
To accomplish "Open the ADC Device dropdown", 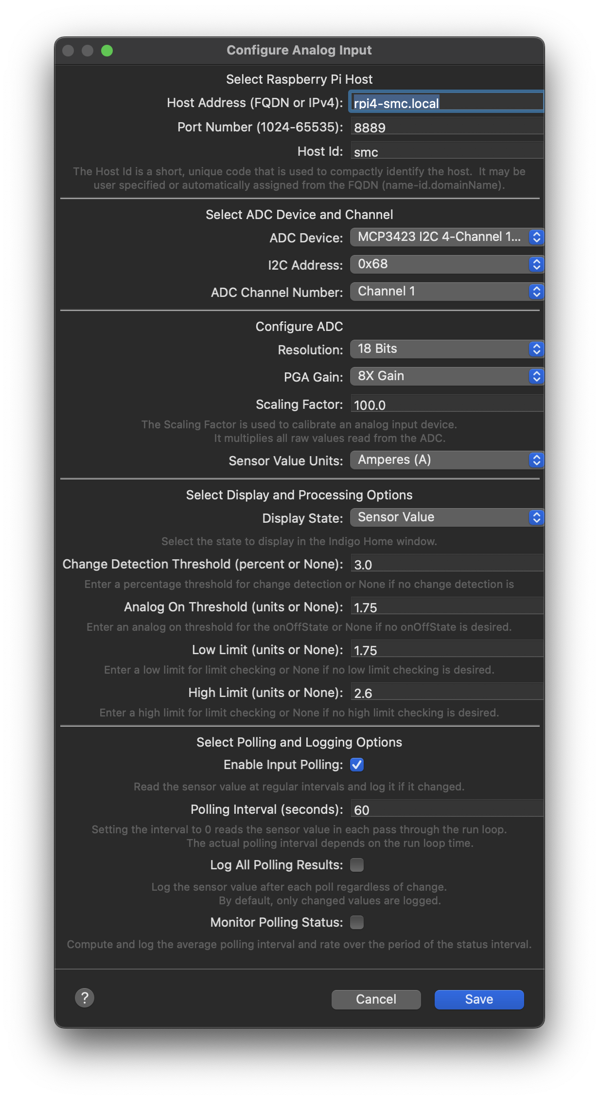I will [447, 237].
